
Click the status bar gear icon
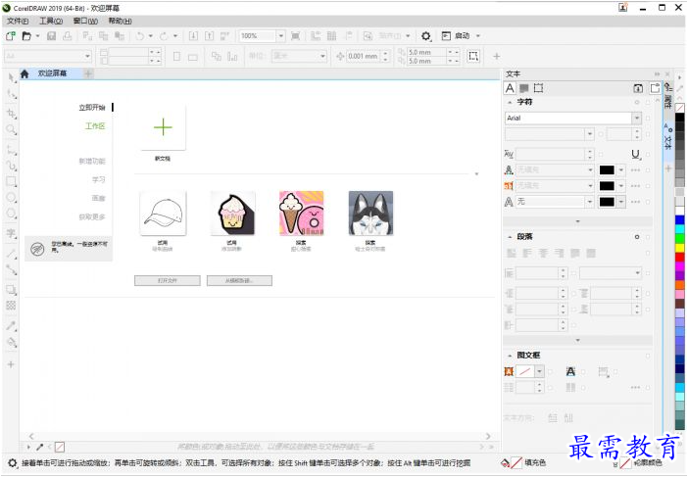[x=13, y=463]
